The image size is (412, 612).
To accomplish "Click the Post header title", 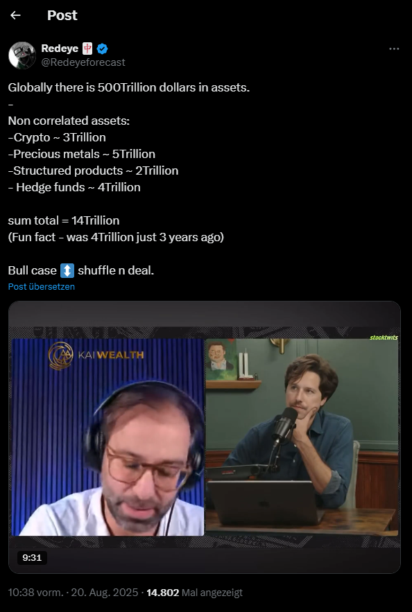I will click(62, 15).
